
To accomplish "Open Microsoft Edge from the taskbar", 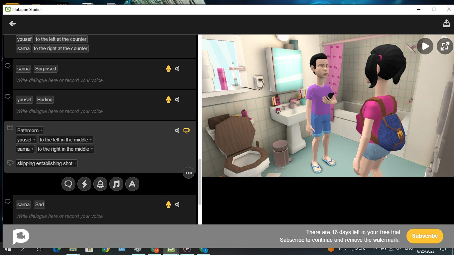I will (57, 249).
